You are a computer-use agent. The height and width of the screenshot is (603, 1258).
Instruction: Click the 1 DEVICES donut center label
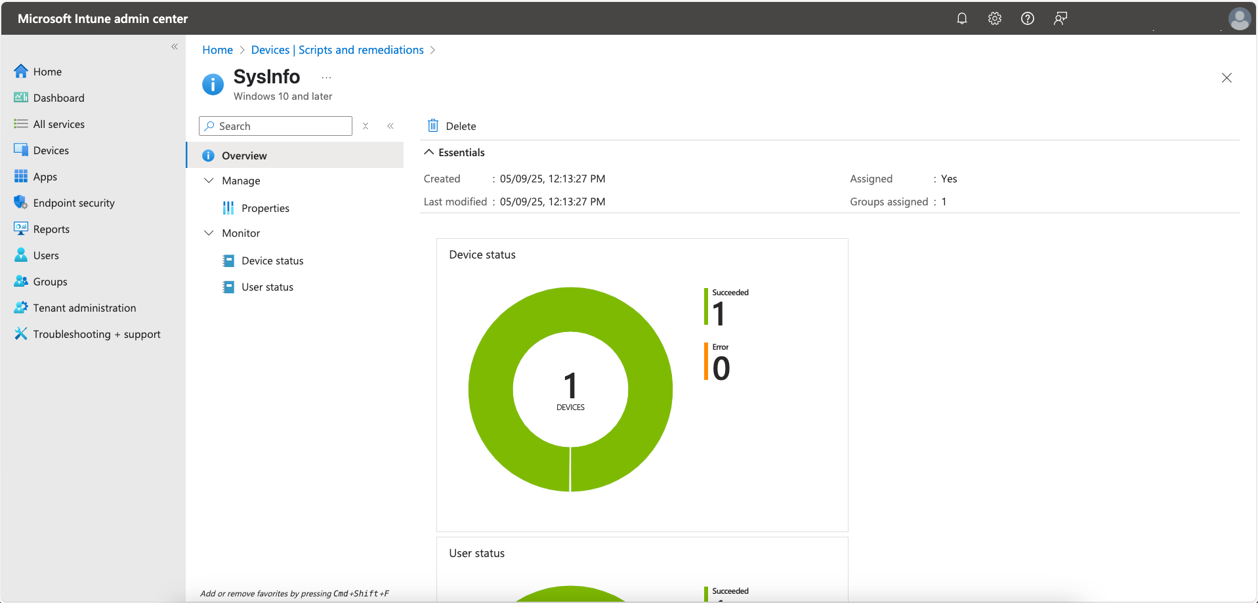tap(570, 391)
